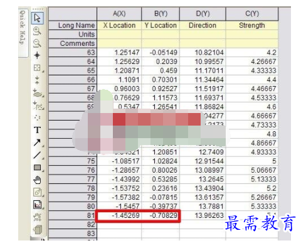Click cell value -1.08517

point(125,161)
